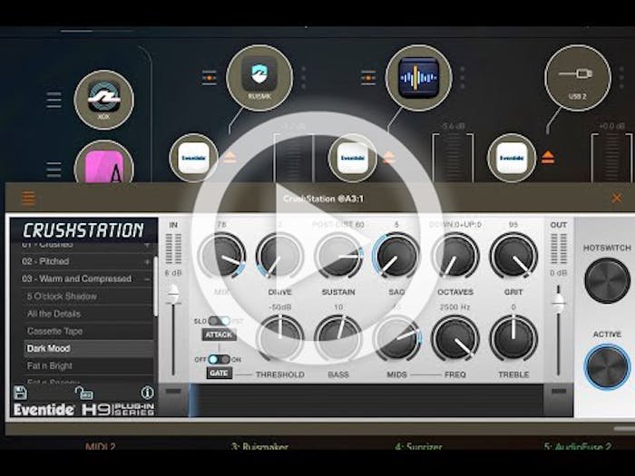Click the HOTSWITCH button
Screen dimensions: 635x476
[x=607, y=280]
